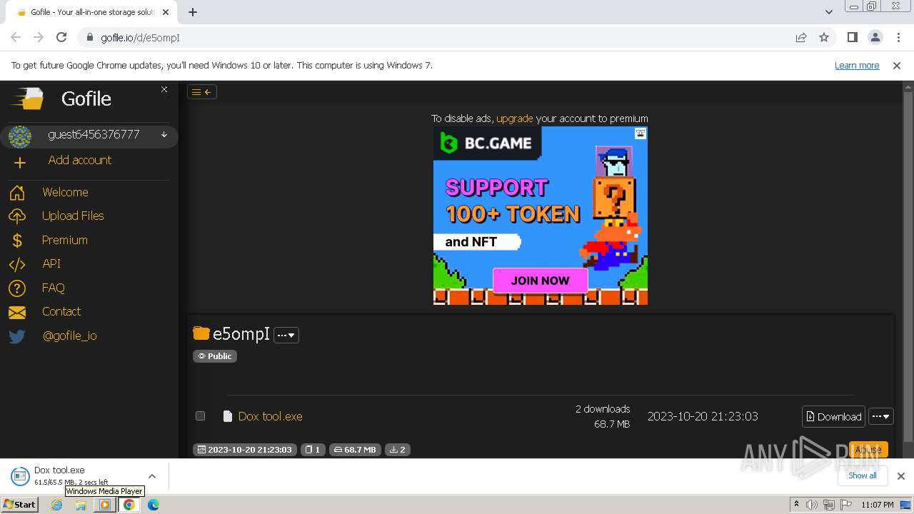Download the Dox tool.exe file

point(833,416)
